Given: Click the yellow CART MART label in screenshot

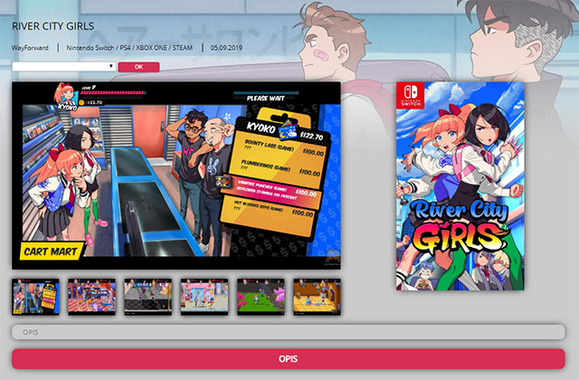Looking at the screenshot, I should 51,252.
